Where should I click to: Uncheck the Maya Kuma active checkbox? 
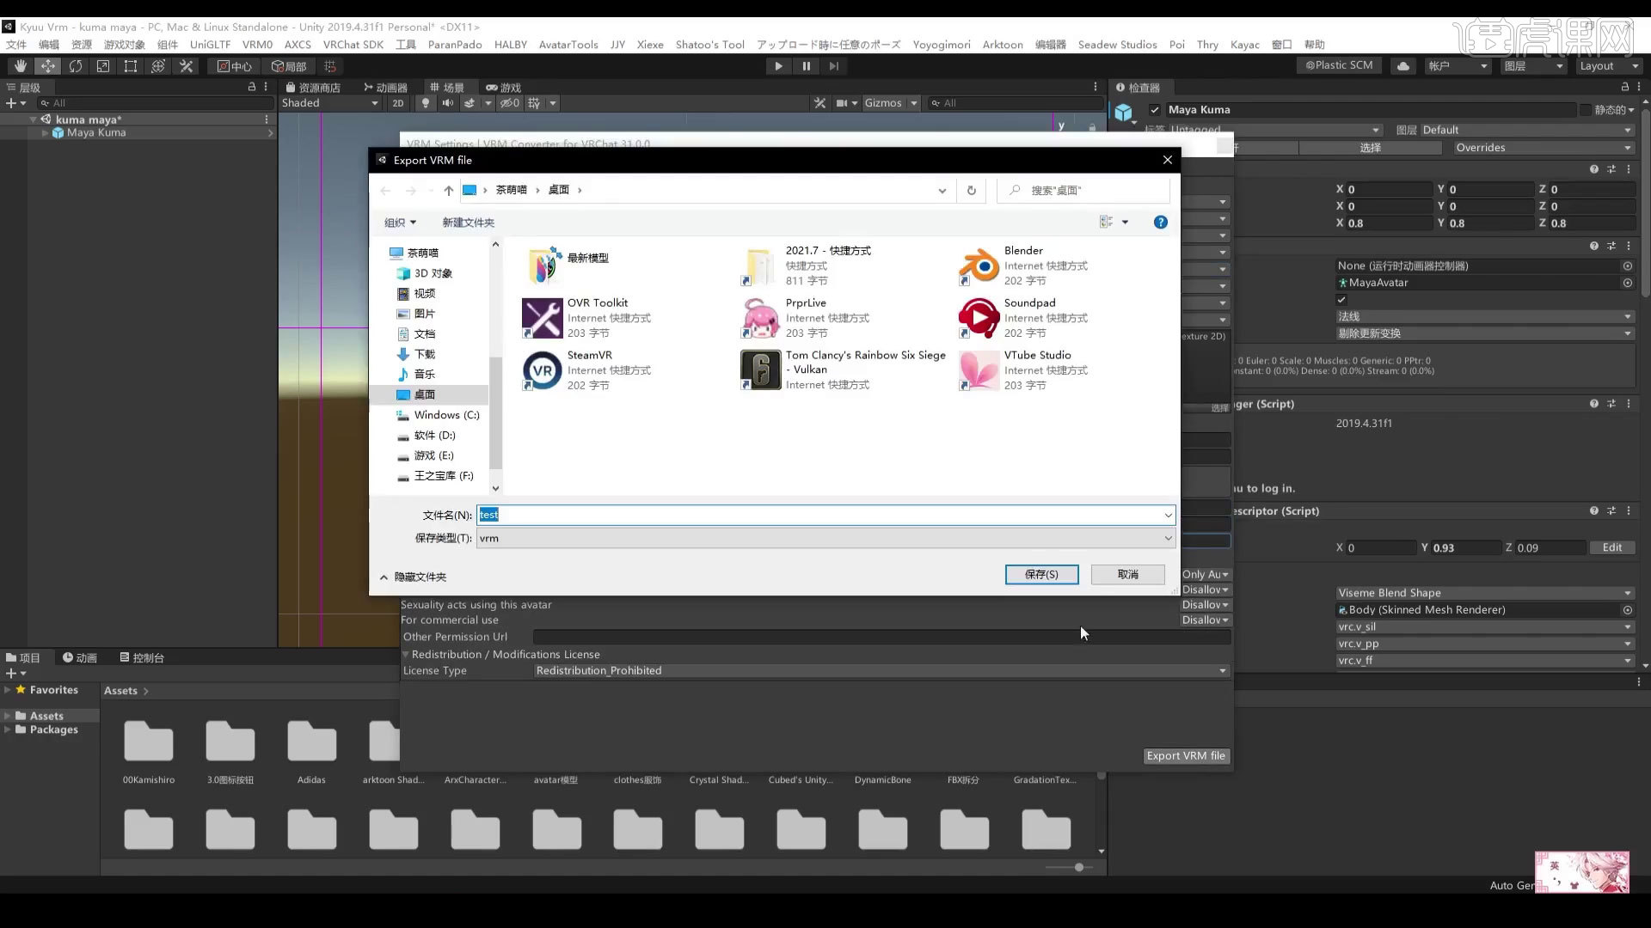(1156, 109)
